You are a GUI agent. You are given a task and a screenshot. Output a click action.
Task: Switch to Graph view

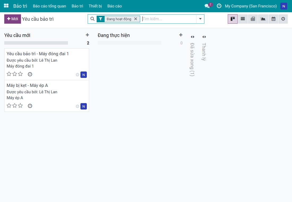(263, 19)
